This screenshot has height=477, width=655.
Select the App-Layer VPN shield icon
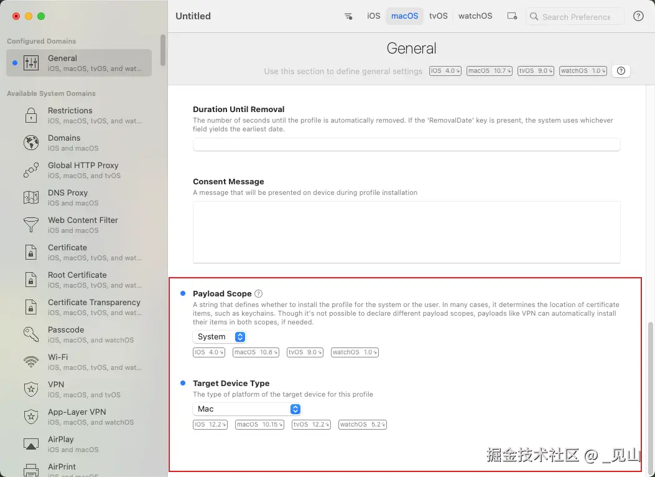(x=31, y=417)
